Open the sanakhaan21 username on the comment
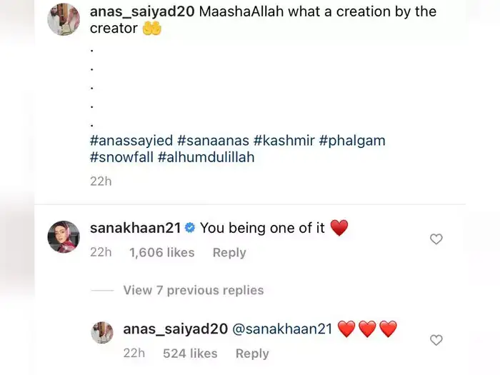The image size is (500, 375). click(x=136, y=228)
